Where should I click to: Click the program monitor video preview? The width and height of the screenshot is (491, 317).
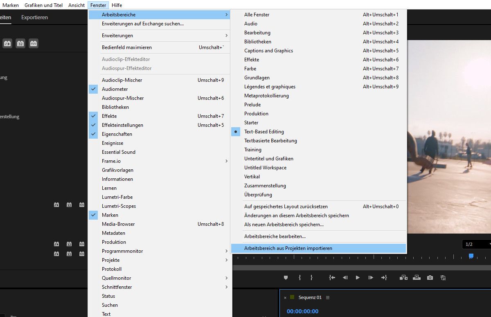(x=449, y=137)
